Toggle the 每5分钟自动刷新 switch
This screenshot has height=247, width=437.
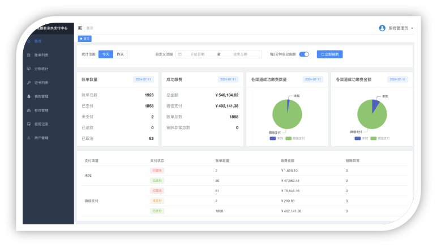point(304,54)
